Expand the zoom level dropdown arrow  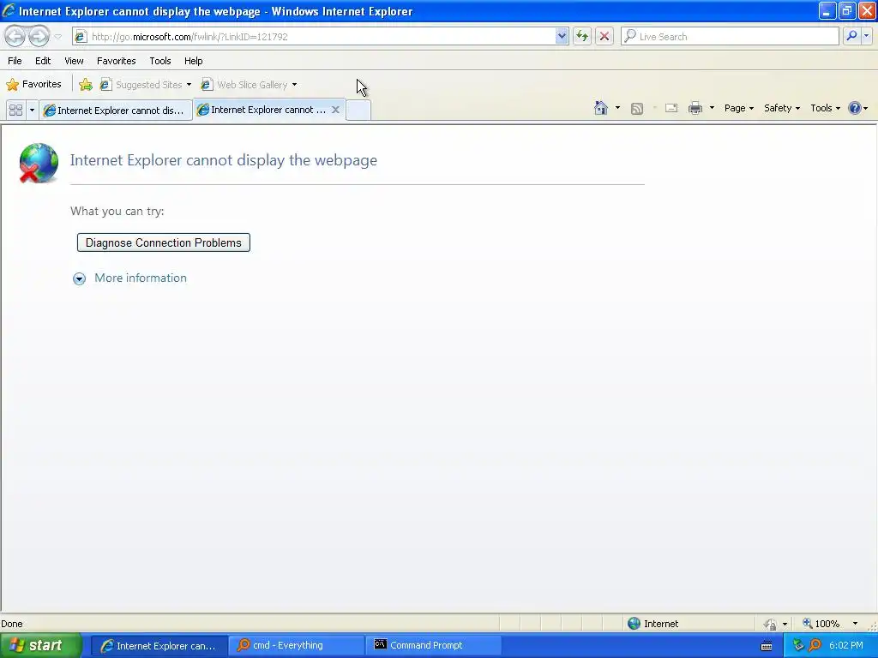855,624
